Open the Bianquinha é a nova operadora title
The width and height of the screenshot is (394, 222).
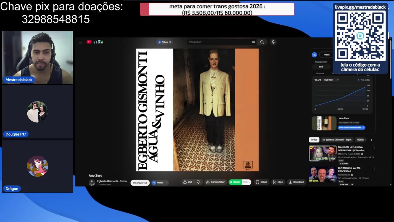click(353, 149)
